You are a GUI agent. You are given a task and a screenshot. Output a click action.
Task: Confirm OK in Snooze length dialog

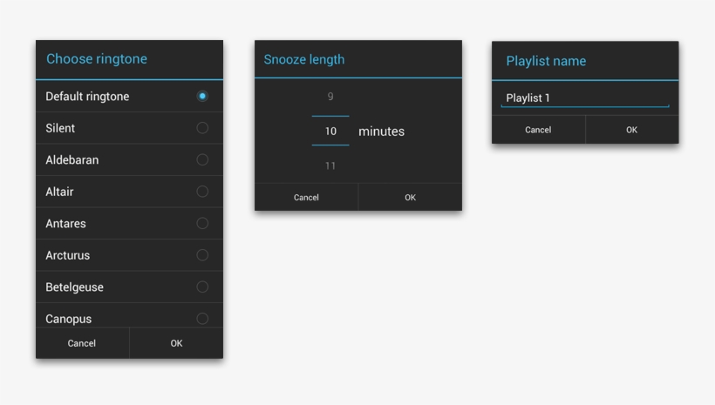coord(411,197)
